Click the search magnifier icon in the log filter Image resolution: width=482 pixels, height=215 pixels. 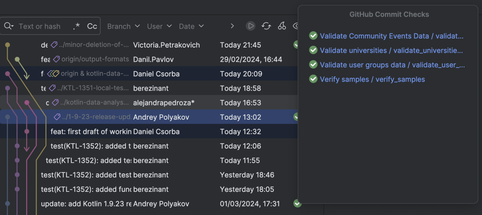coord(8,26)
